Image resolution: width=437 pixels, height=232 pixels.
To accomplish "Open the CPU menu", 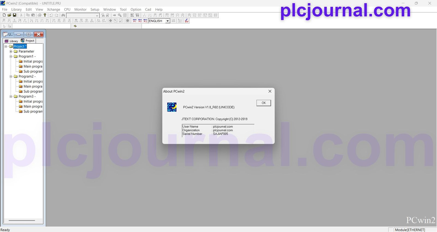I will pos(67,10).
